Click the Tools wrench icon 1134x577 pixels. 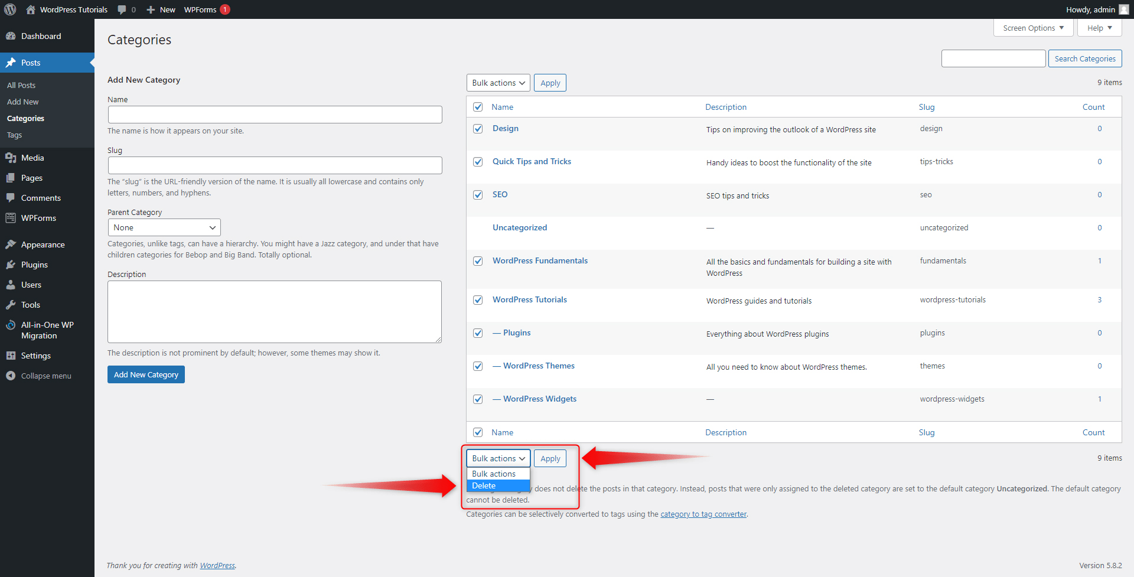(x=11, y=305)
